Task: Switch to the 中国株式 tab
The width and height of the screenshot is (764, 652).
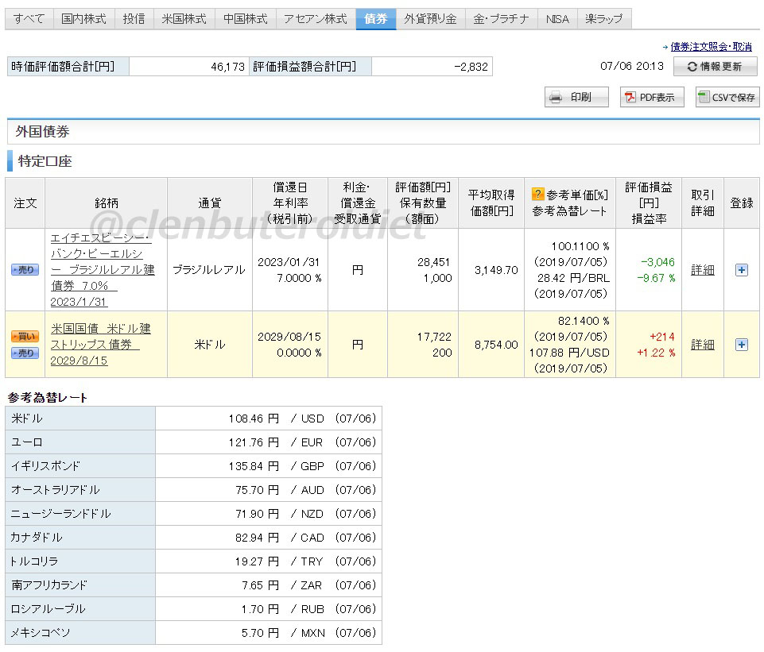Action: tap(246, 19)
